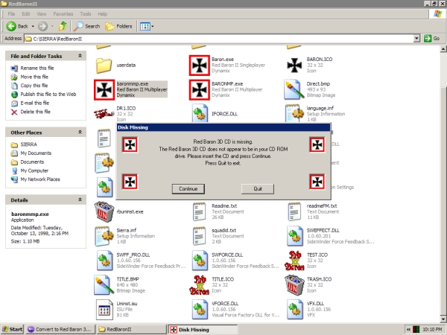The height and width of the screenshot is (335, 447).
Task: Select the TITLE.BMP bitmap file
Action: 104,285
